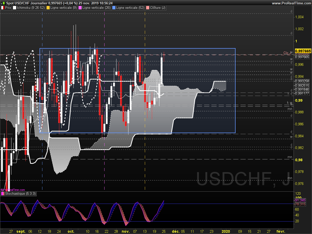
Task: Open Ichimoku (9 26 52) indicator settings
Action: click(x=31, y=8)
